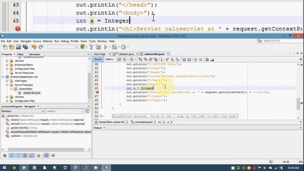Open the <empty> filter dropdown in Navigator

65,111
